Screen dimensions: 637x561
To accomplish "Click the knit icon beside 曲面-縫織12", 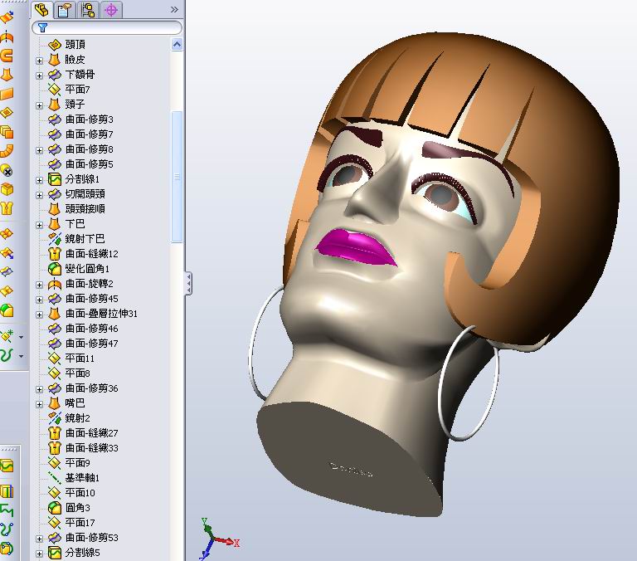I will point(55,254).
